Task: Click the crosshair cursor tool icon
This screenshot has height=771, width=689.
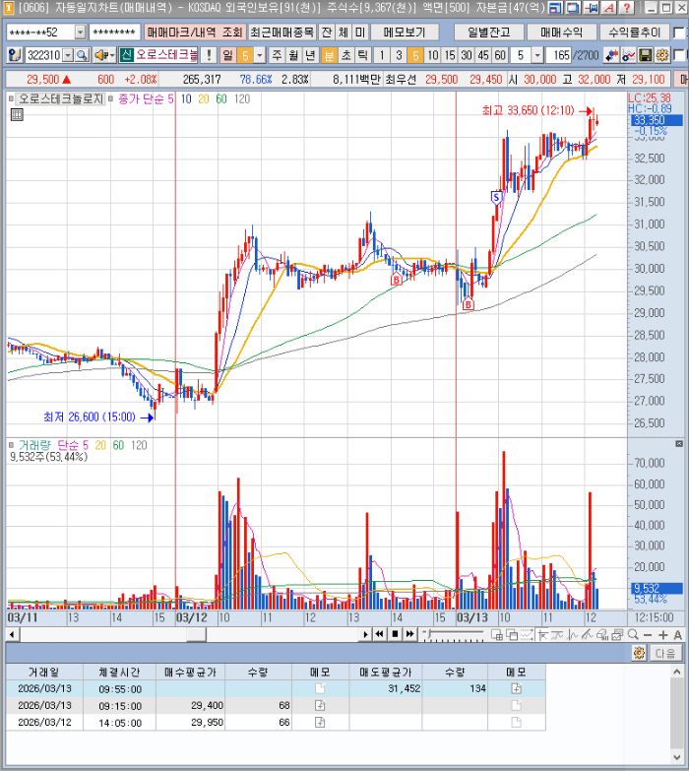Action: pos(543,635)
